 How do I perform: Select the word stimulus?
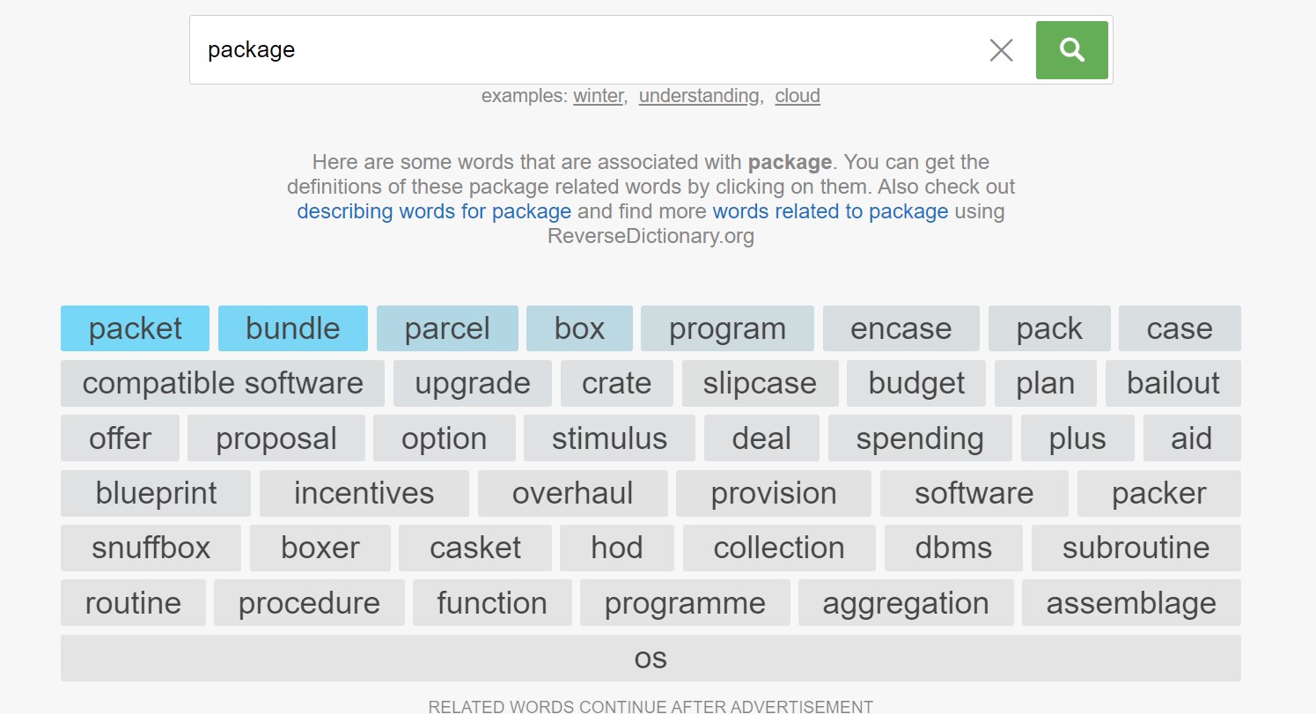click(x=609, y=438)
